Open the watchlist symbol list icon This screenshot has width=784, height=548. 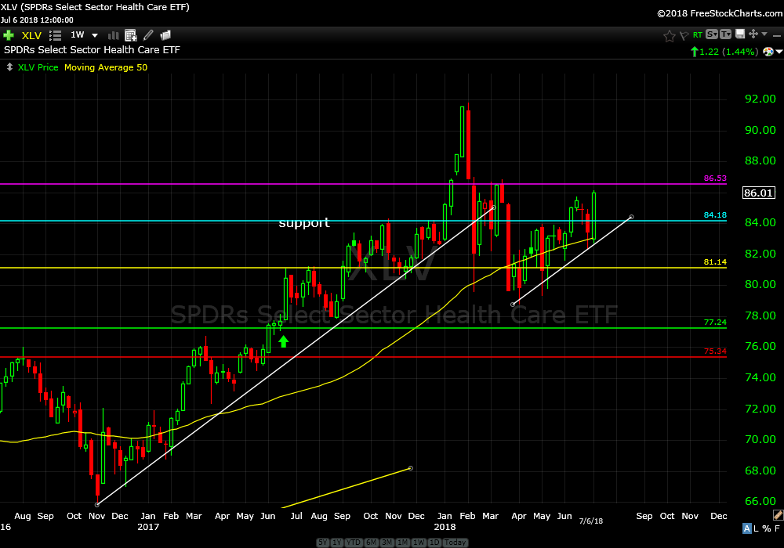tap(55, 35)
